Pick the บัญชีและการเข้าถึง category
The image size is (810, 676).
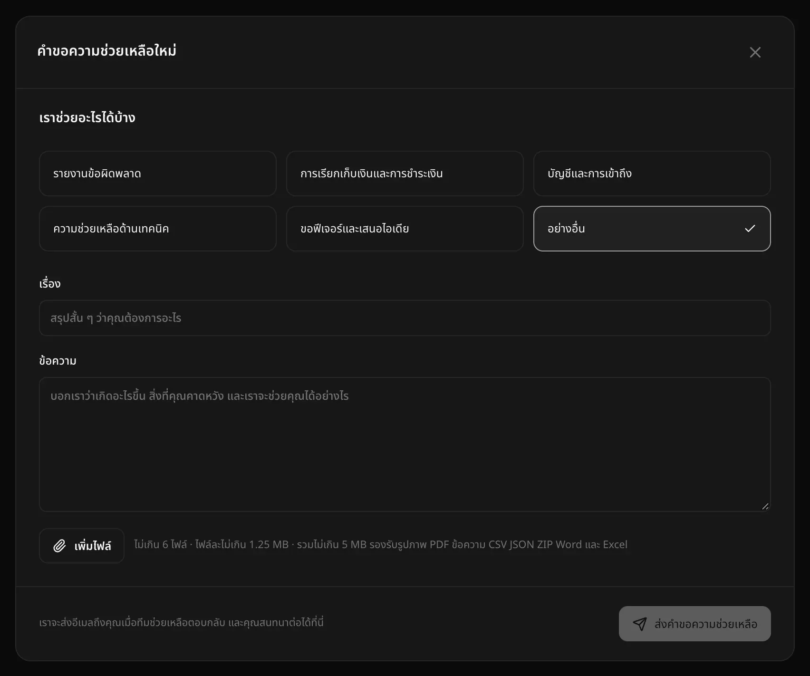[652, 174]
